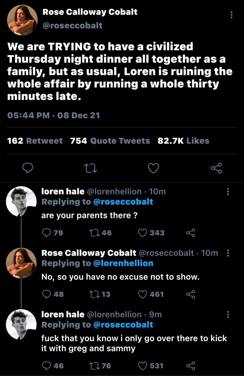Like the main tweet with the heart icon
The width and height of the screenshot is (244, 376).
(x=153, y=169)
